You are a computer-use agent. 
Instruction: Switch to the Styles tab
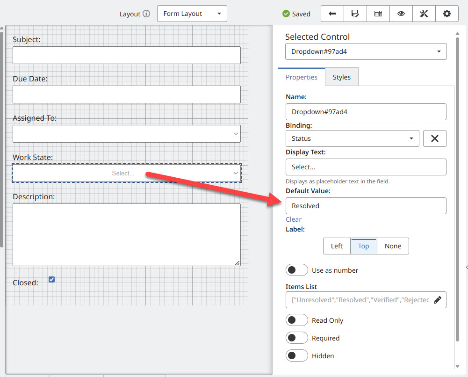(x=341, y=77)
